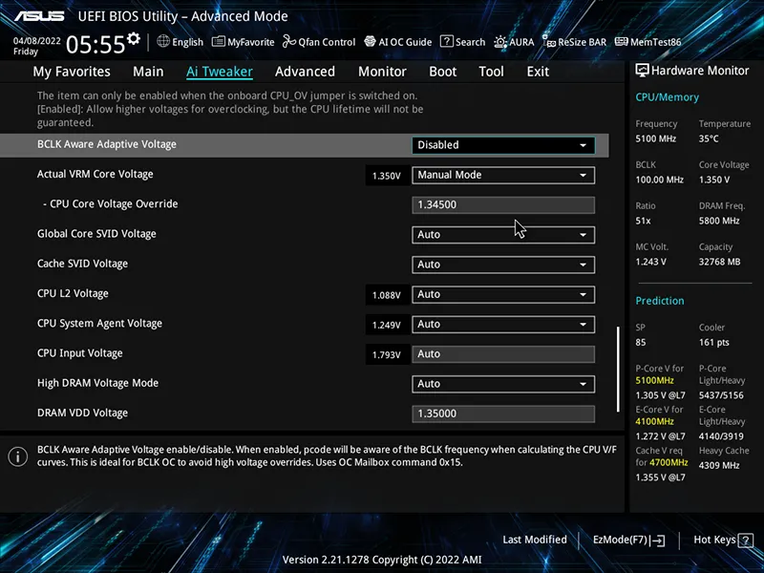Open the Qfan Control utility label
The width and height of the screenshot is (764, 573).
click(327, 42)
